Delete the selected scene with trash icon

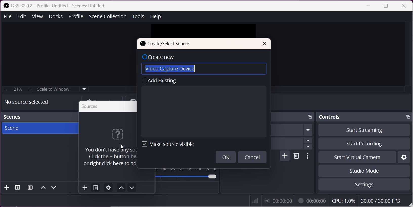tap(17, 188)
